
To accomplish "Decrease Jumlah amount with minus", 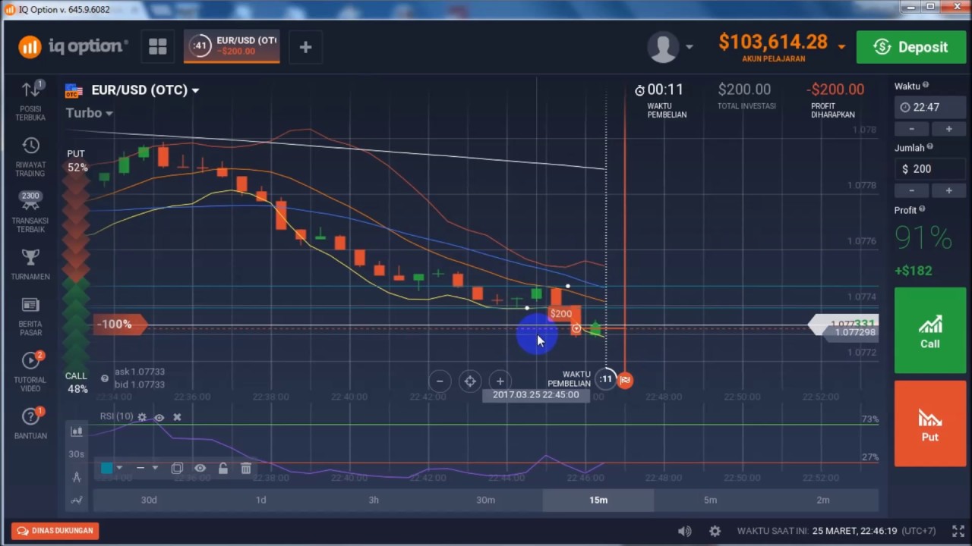I will (911, 191).
